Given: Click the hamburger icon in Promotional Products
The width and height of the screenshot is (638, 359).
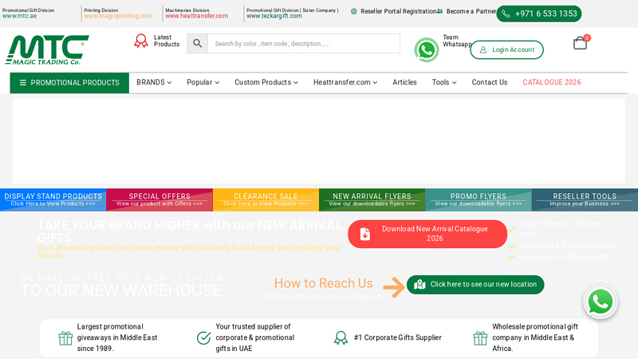Looking at the screenshot, I should click(23, 83).
